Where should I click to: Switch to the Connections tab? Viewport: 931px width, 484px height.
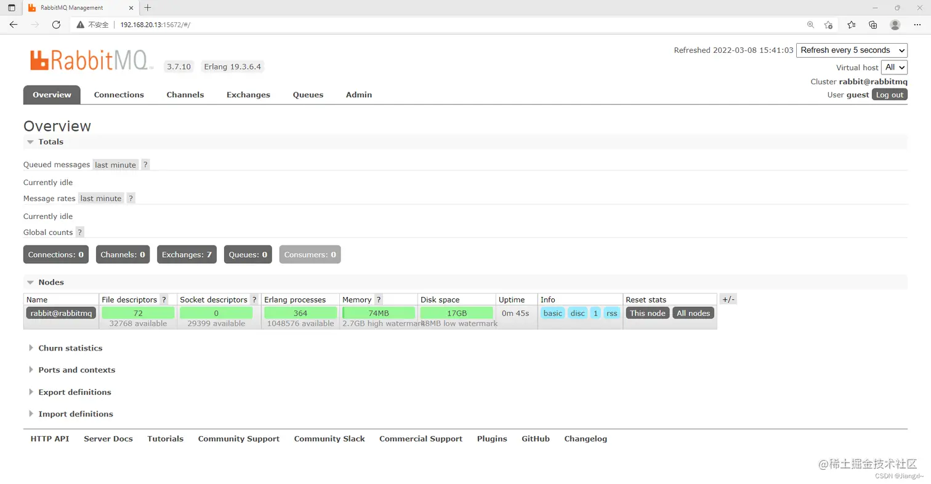[119, 95]
